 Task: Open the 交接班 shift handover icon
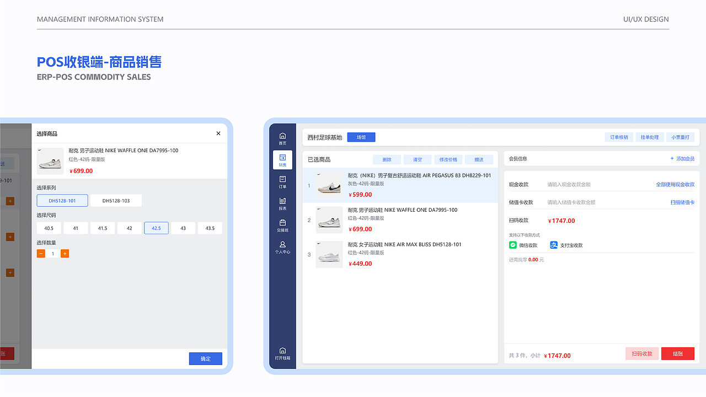pyautogui.click(x=283, y=222)
